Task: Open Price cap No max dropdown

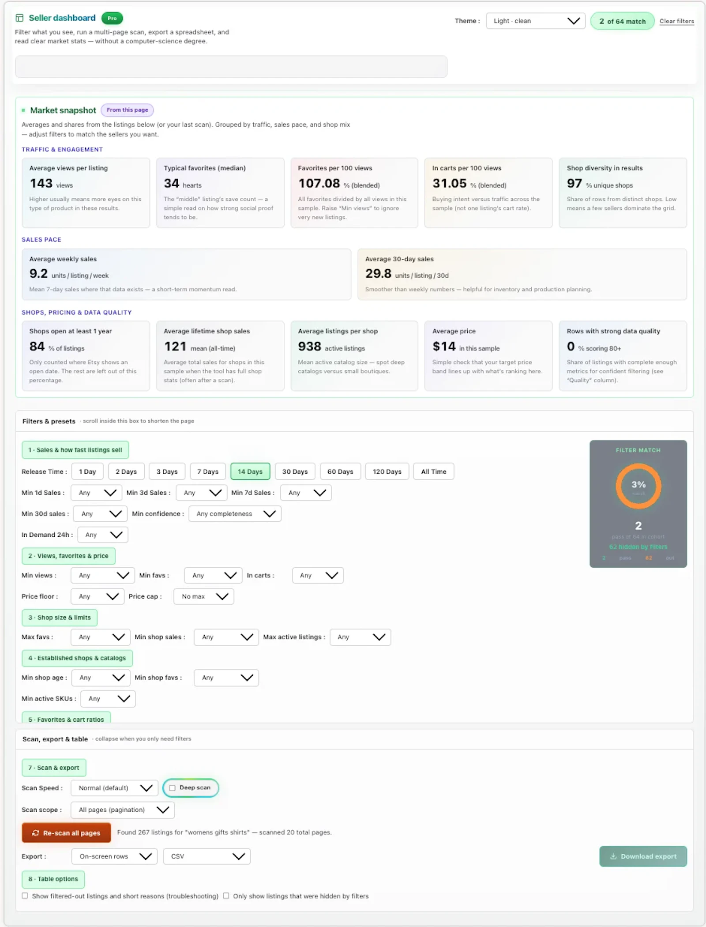Action: coord(204,597)
